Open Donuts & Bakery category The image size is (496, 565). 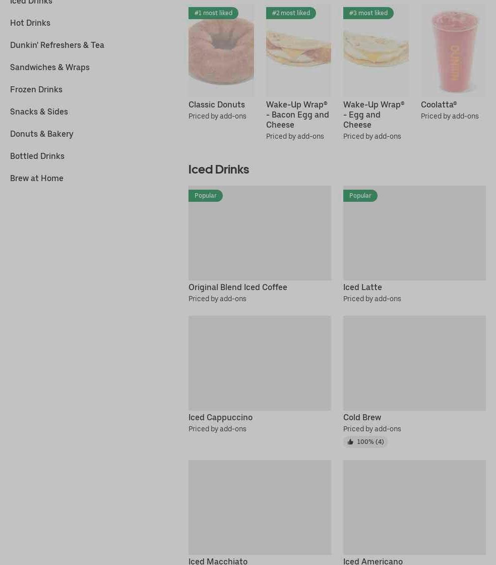click(42, 134)
